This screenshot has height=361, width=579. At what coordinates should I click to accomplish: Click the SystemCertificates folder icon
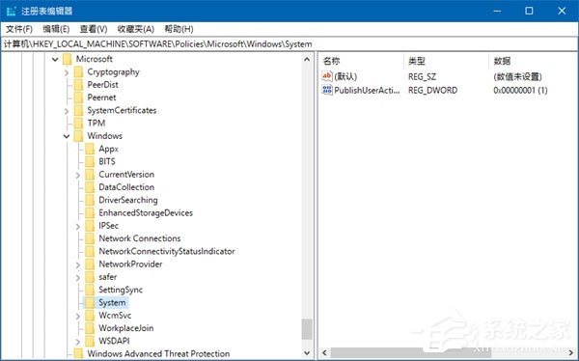78,110
